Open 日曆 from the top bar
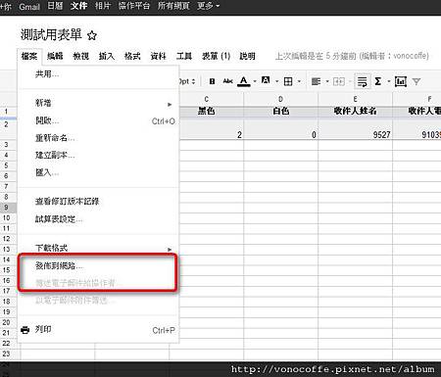The width and height of the screenshot is (441, 377). tap(55, 6)
